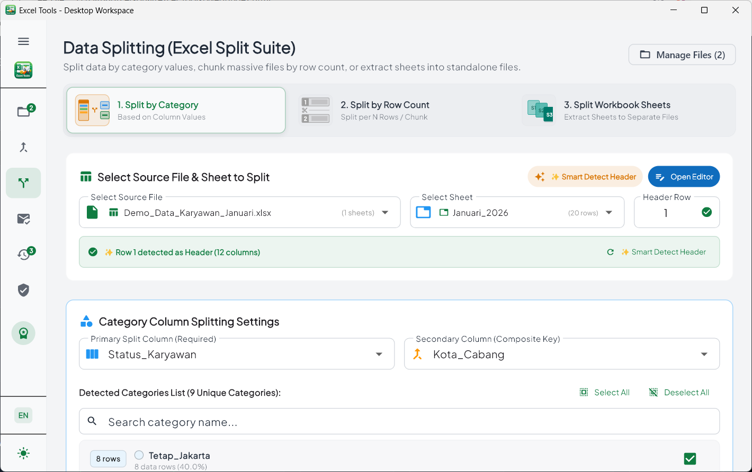Switch to the Split by Row Count tab
The height and width of the screenshot is (472, 752).
coord(399,110)
